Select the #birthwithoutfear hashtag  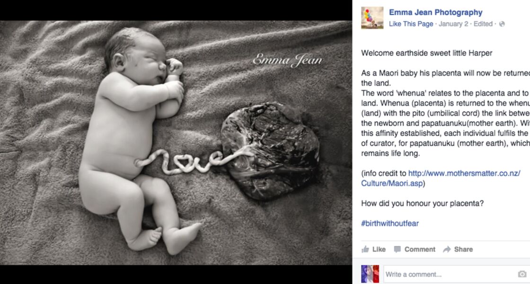coord(390,223)
